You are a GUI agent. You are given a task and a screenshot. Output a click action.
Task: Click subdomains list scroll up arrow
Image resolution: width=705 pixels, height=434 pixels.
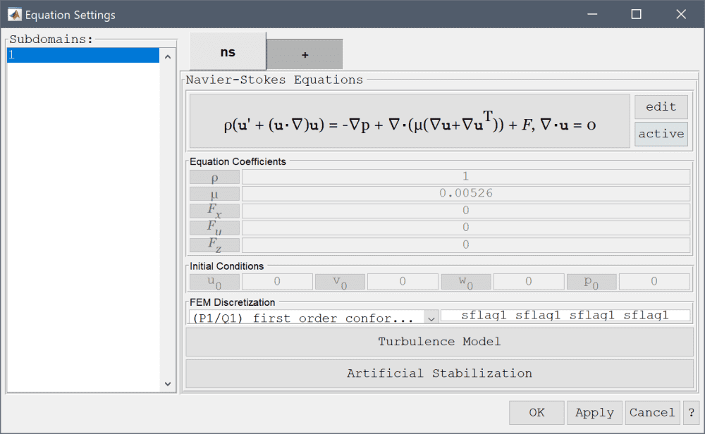pyautogui.click(x=168, y=56)
